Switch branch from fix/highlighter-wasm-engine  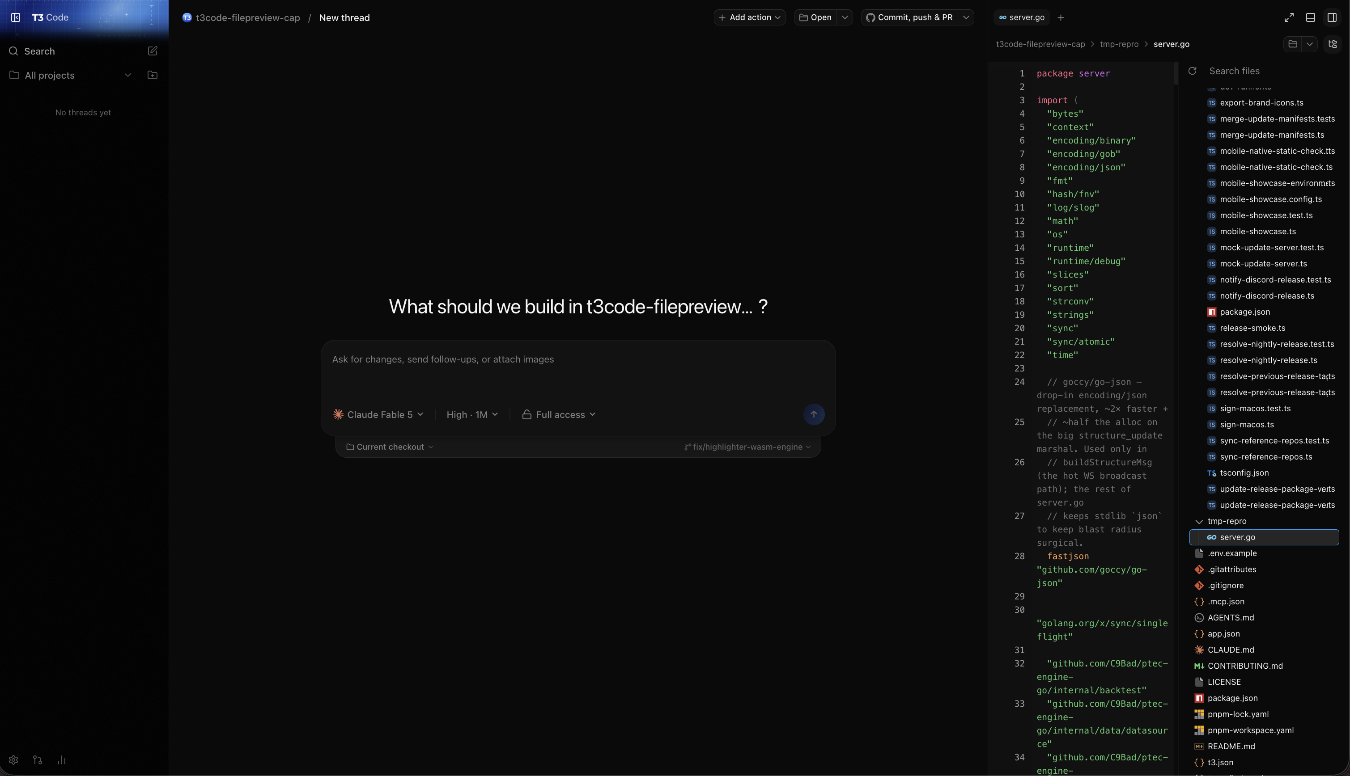pyautogui.click(x=747, y=447)
